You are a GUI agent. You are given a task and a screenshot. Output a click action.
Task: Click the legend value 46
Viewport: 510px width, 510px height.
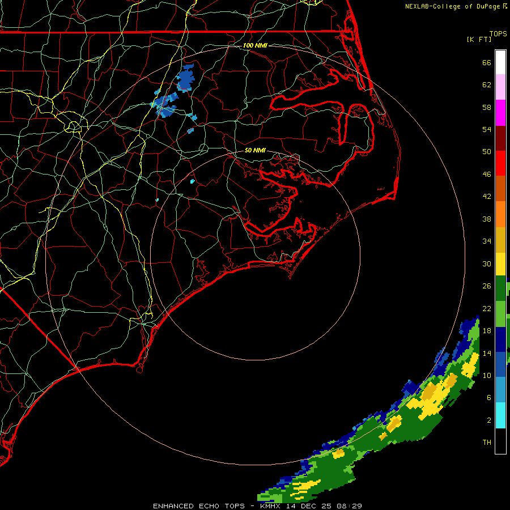[x=487, y=175]
